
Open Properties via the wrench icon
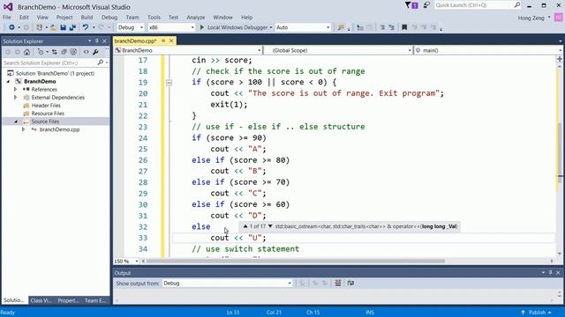click(x=95, y=52)
